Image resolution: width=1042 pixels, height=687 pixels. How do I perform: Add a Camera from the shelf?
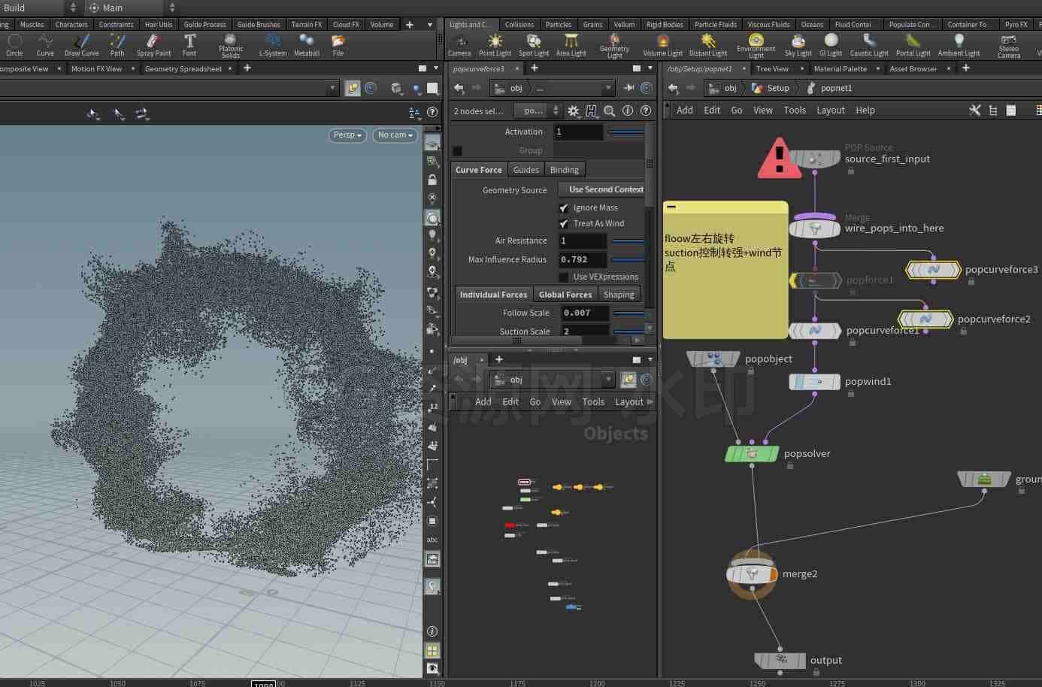pos(459,44)
